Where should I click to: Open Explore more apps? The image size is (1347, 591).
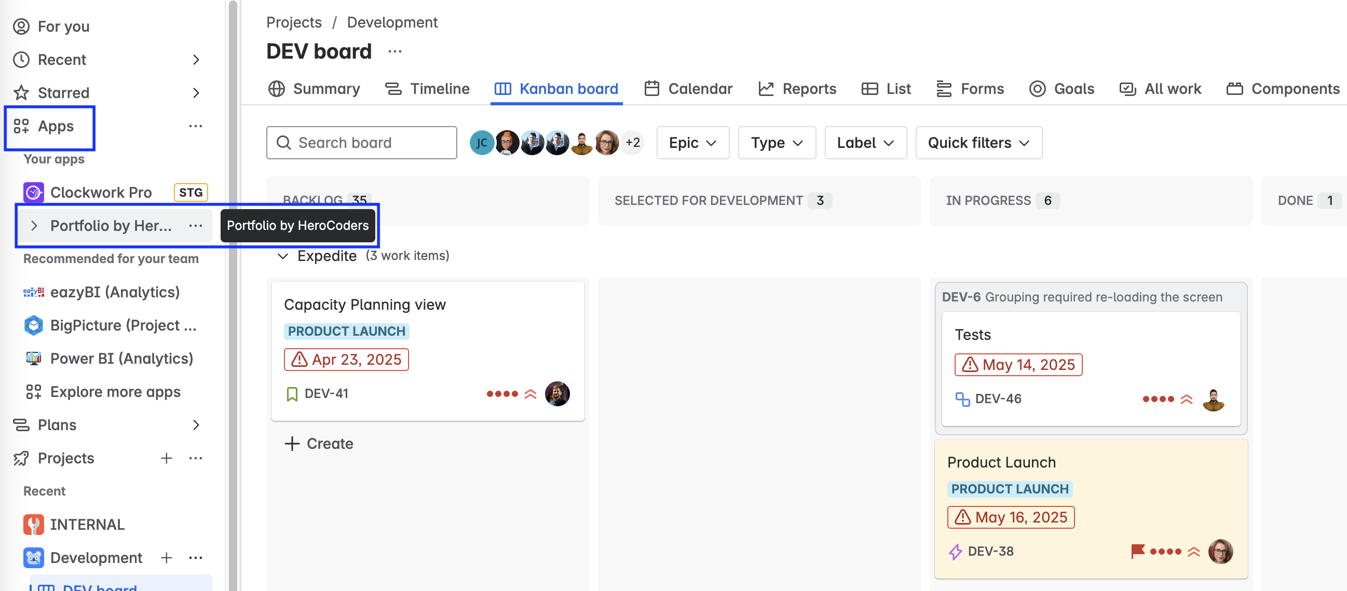click(116, 391)
